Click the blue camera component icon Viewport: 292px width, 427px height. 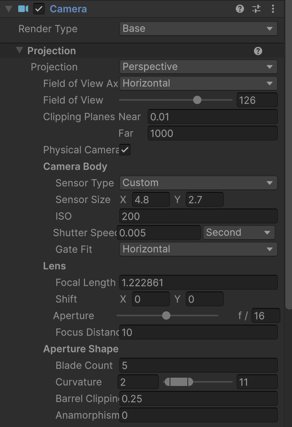coord(23,9)
